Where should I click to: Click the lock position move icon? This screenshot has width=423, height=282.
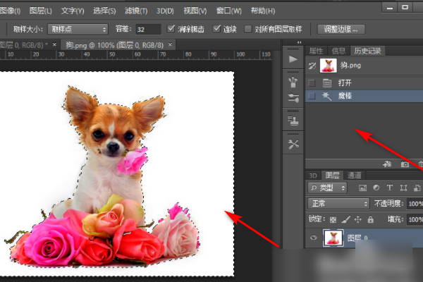point(358,219)
